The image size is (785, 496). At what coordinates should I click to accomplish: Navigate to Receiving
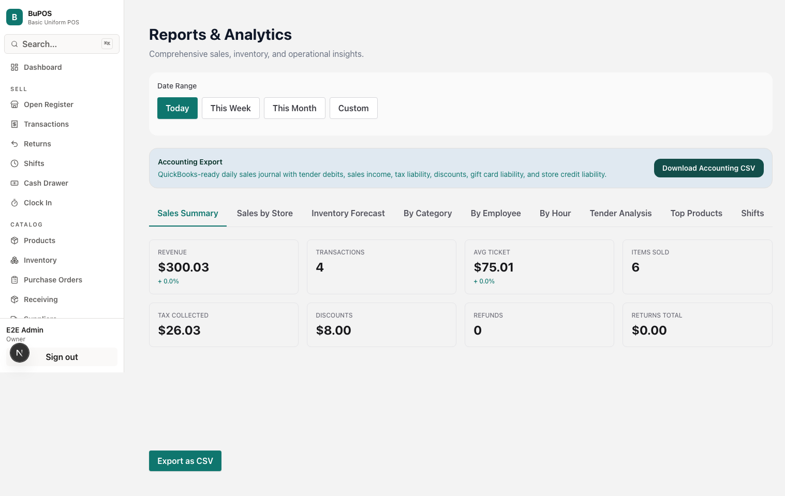62,299
